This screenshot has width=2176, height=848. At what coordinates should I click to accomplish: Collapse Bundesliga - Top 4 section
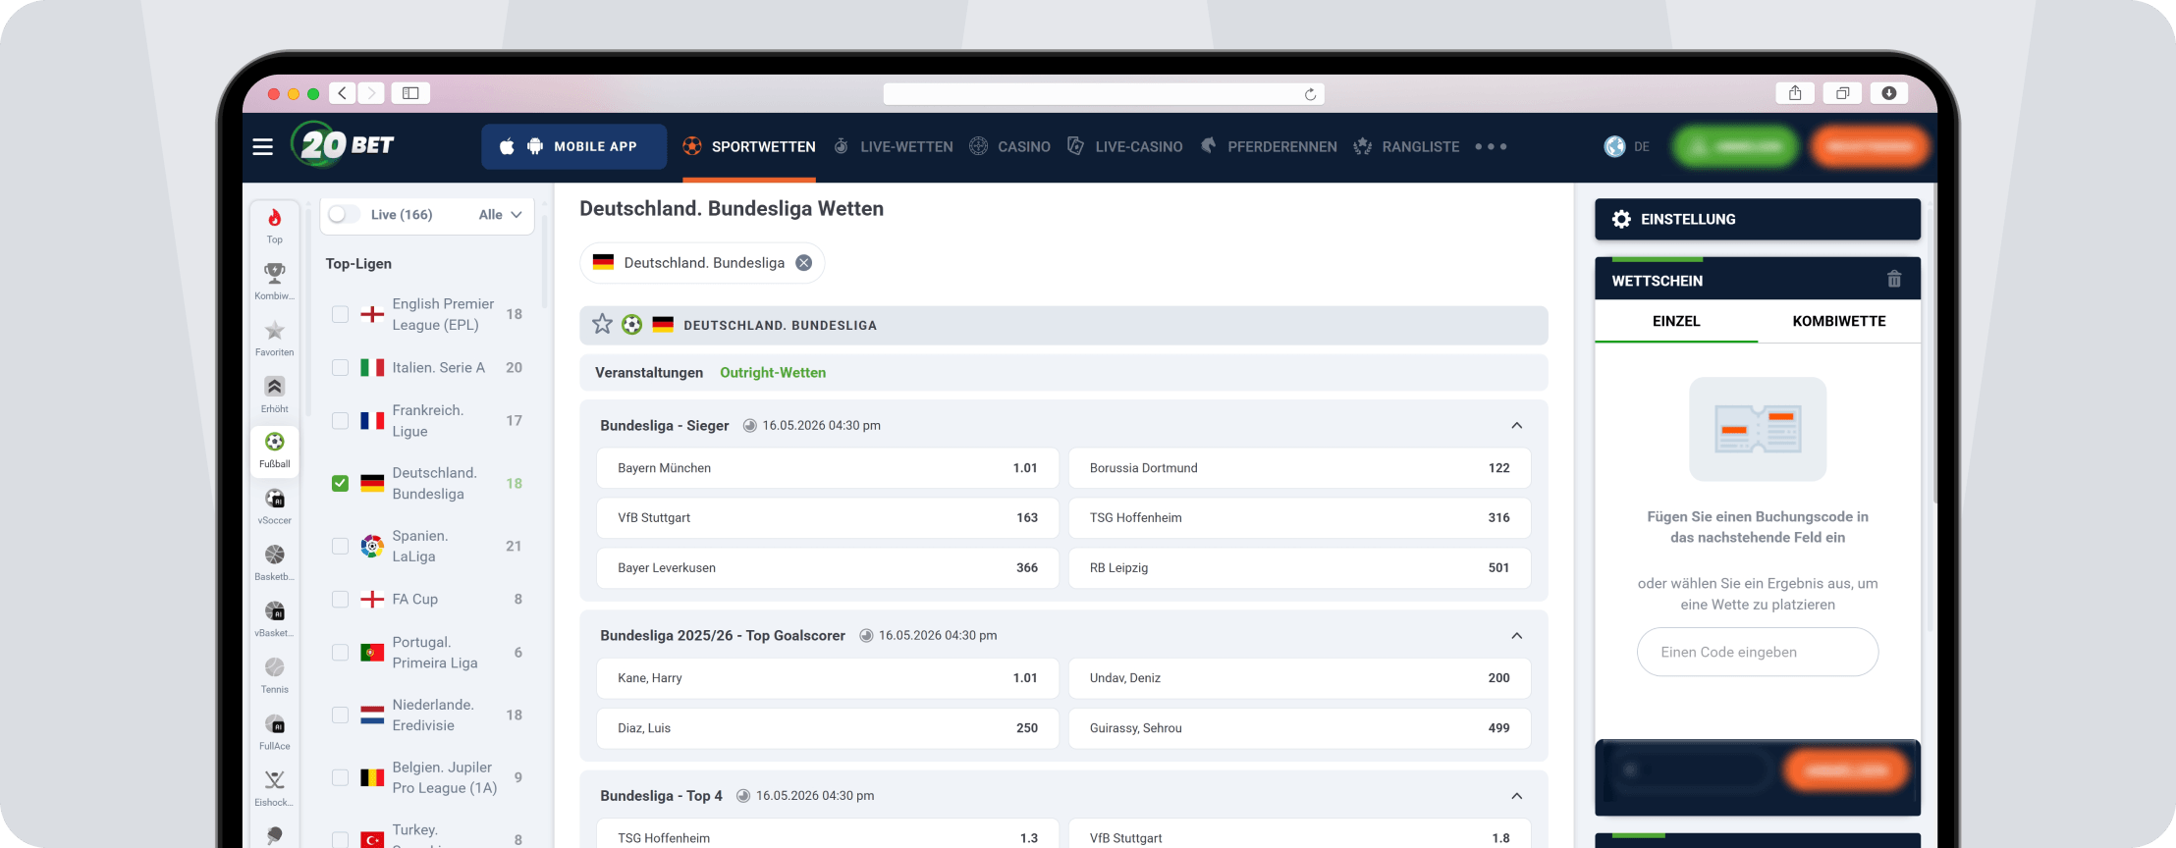[1516, 796]
